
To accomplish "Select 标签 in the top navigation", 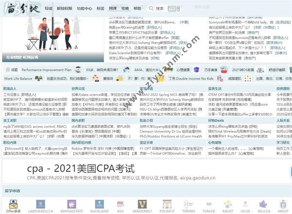I will pos(100,9).
